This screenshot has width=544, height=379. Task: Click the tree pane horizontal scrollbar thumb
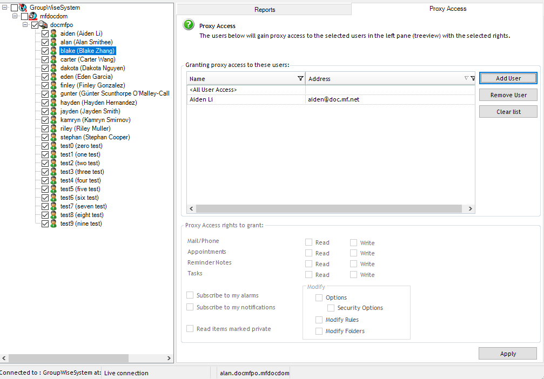tap(69, 358)
